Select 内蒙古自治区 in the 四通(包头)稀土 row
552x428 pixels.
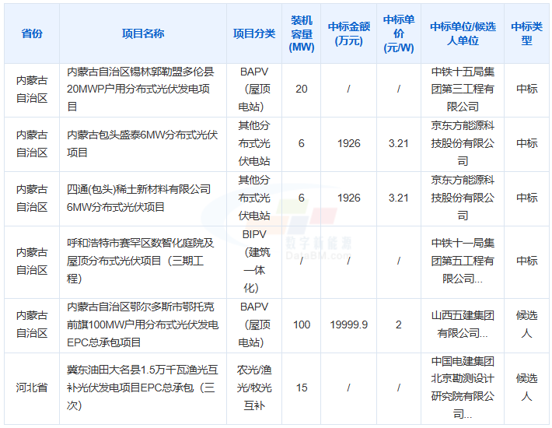click(32, 198)
